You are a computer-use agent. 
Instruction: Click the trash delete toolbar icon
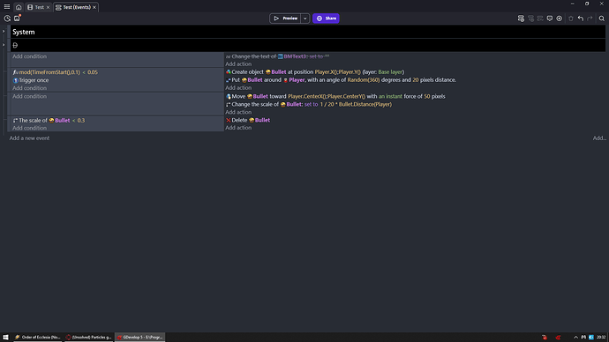[571, 19]
